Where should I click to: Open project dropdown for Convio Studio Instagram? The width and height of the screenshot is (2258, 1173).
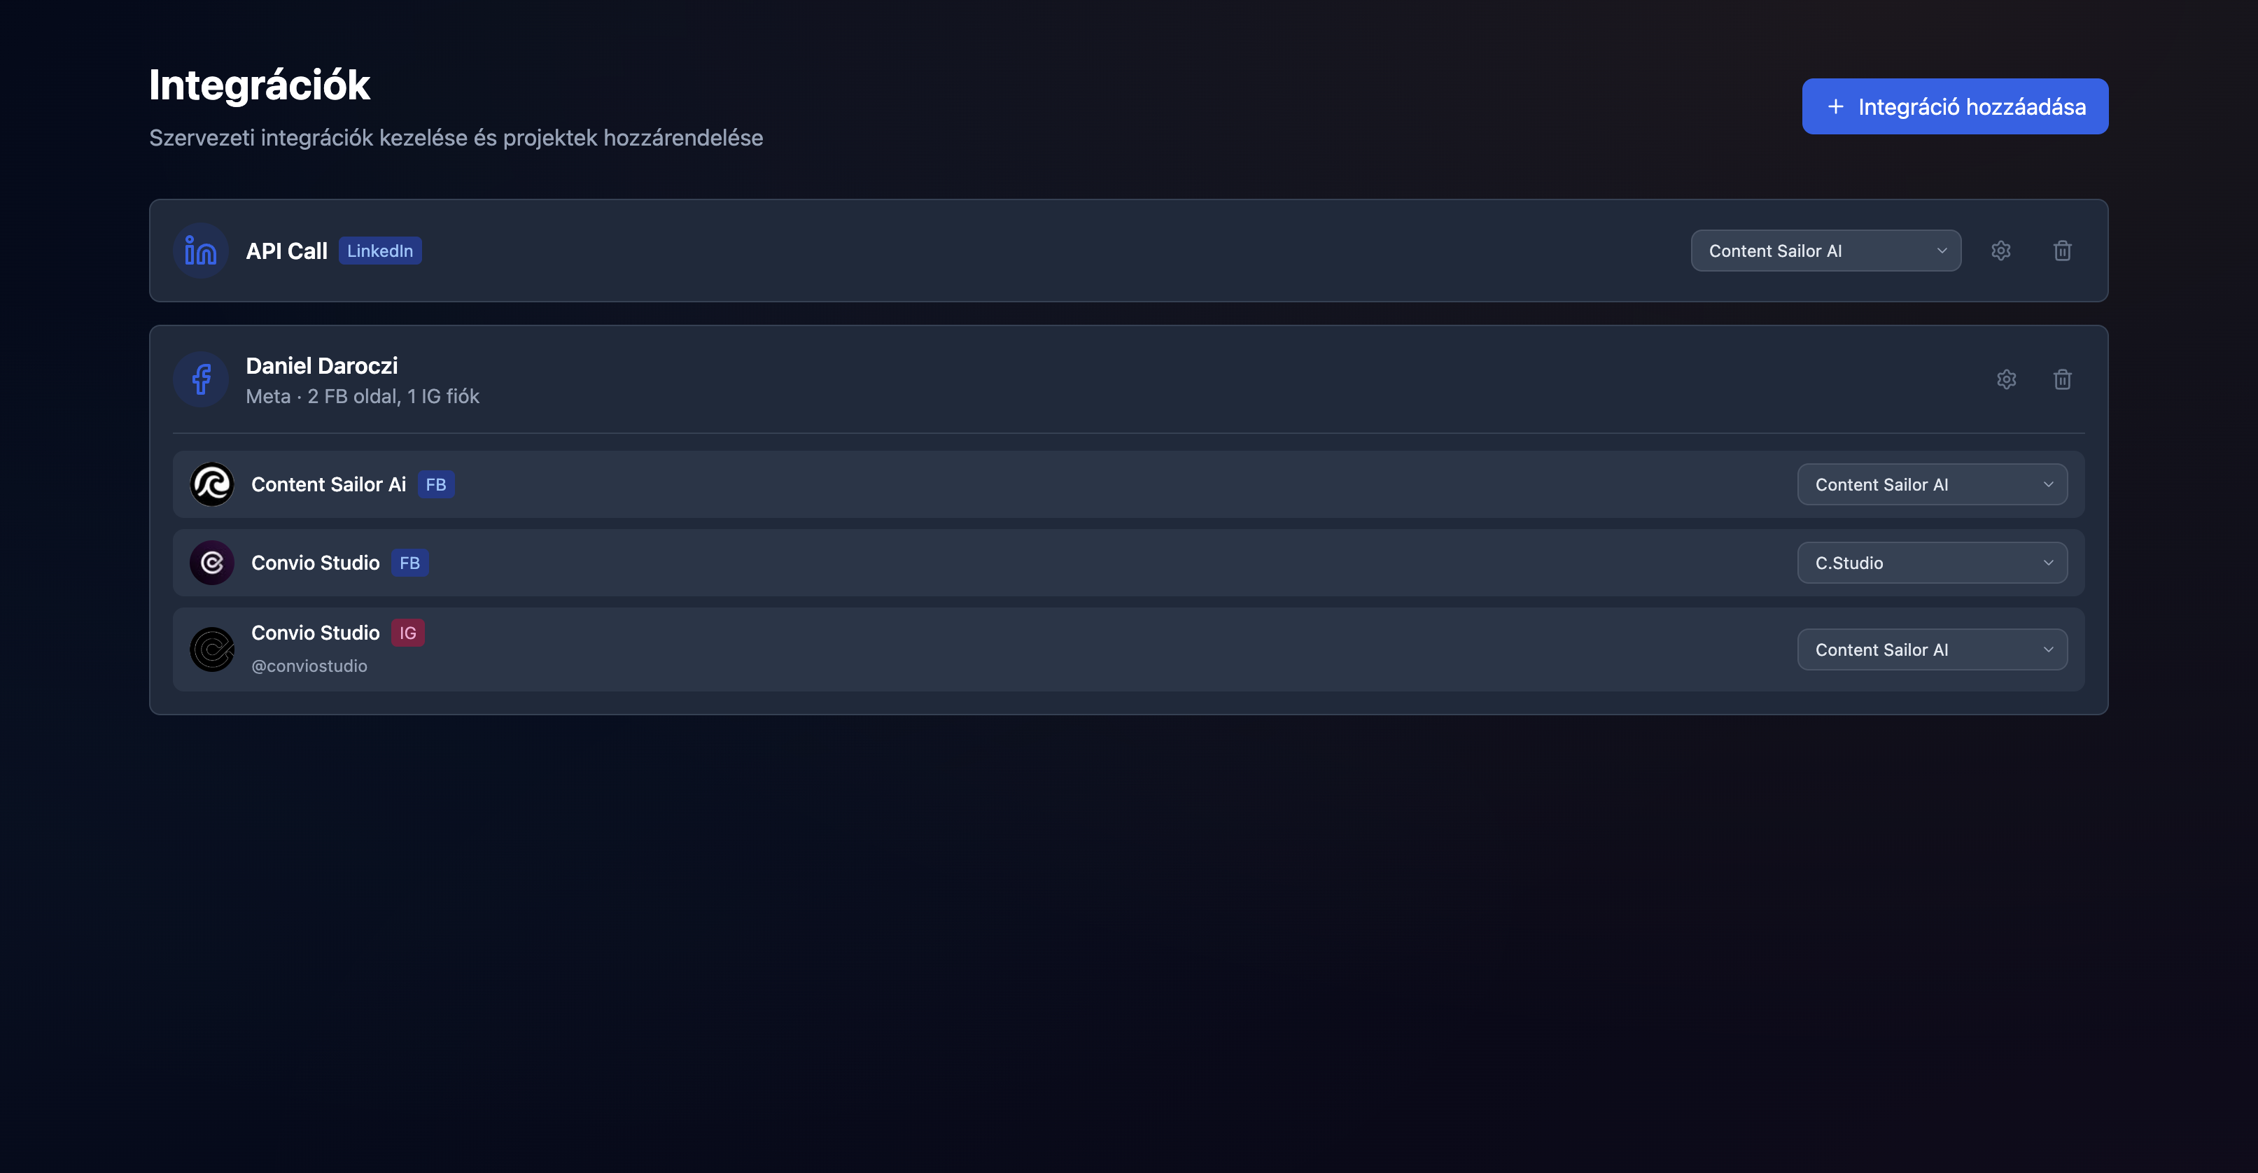pos(1932,649)
